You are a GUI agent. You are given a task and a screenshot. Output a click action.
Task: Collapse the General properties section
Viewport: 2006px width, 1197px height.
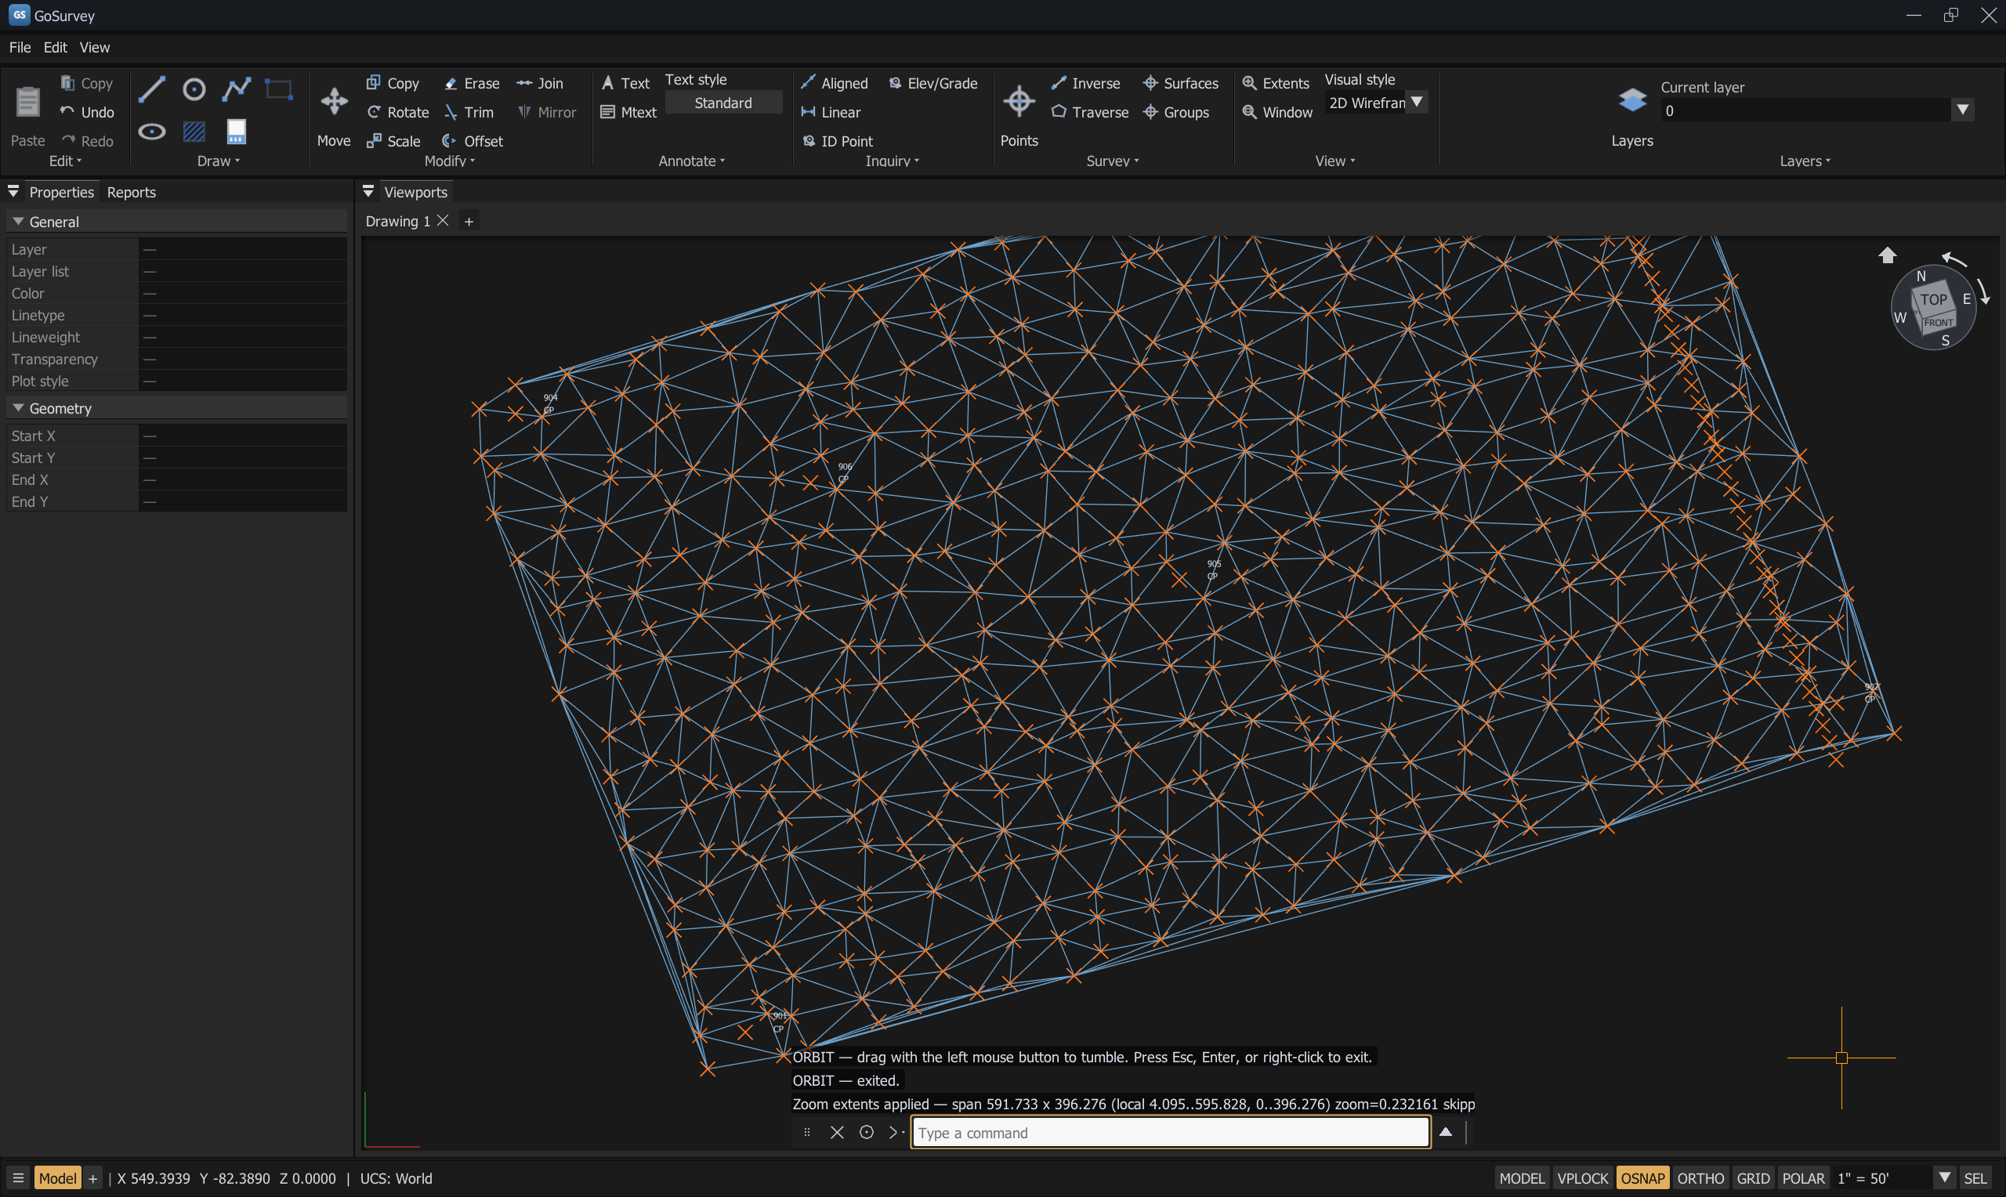(x=18, y=221)
